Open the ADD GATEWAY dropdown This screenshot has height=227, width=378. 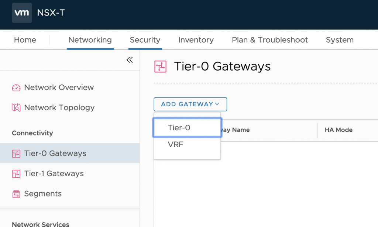click(190, 104)
